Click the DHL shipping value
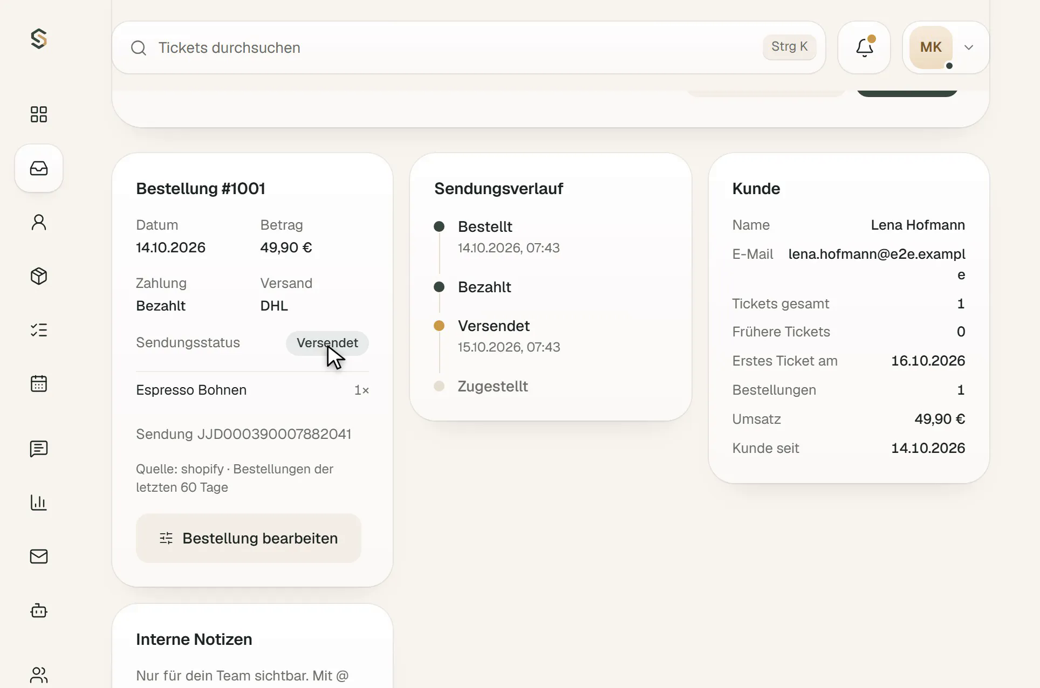 [274, 306]
